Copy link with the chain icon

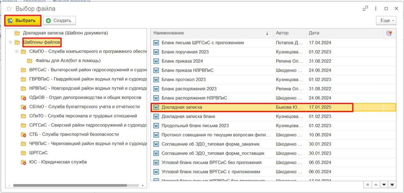pos(365,9)
